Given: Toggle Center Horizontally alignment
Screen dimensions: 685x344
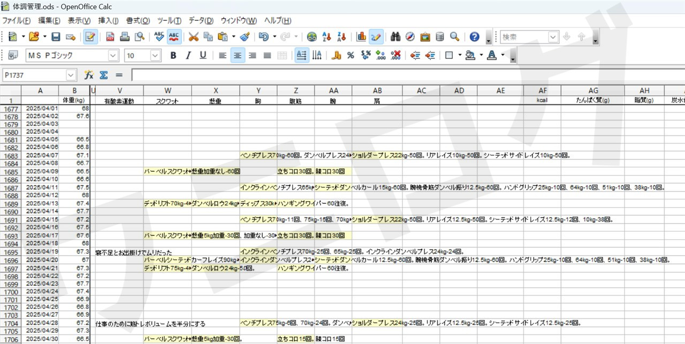Looking at the screenshot, I should pyautogui.click(x=238, y=55).
